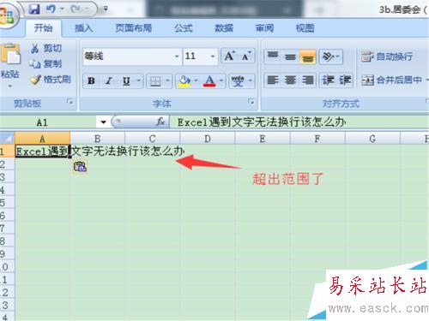Viewport: 429px width, 321px height.
Task: Customize the Quick Access Toolbar
Action: point(106,9)
